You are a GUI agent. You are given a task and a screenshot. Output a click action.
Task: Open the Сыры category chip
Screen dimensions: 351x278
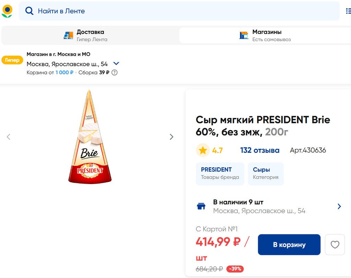[x=265, y=173]
